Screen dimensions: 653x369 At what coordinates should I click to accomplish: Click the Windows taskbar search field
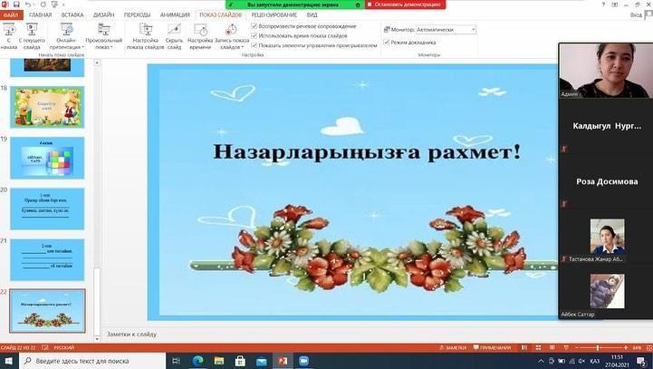tap(91, 360)
